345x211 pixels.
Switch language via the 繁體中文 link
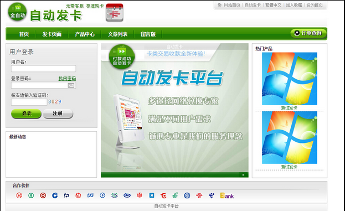pyautogui.click(x=273, y=5)
